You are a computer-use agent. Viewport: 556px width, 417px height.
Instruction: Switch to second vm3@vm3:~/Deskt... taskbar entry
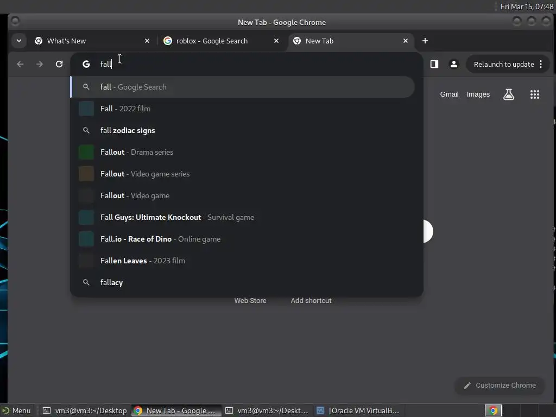(267, 410)
